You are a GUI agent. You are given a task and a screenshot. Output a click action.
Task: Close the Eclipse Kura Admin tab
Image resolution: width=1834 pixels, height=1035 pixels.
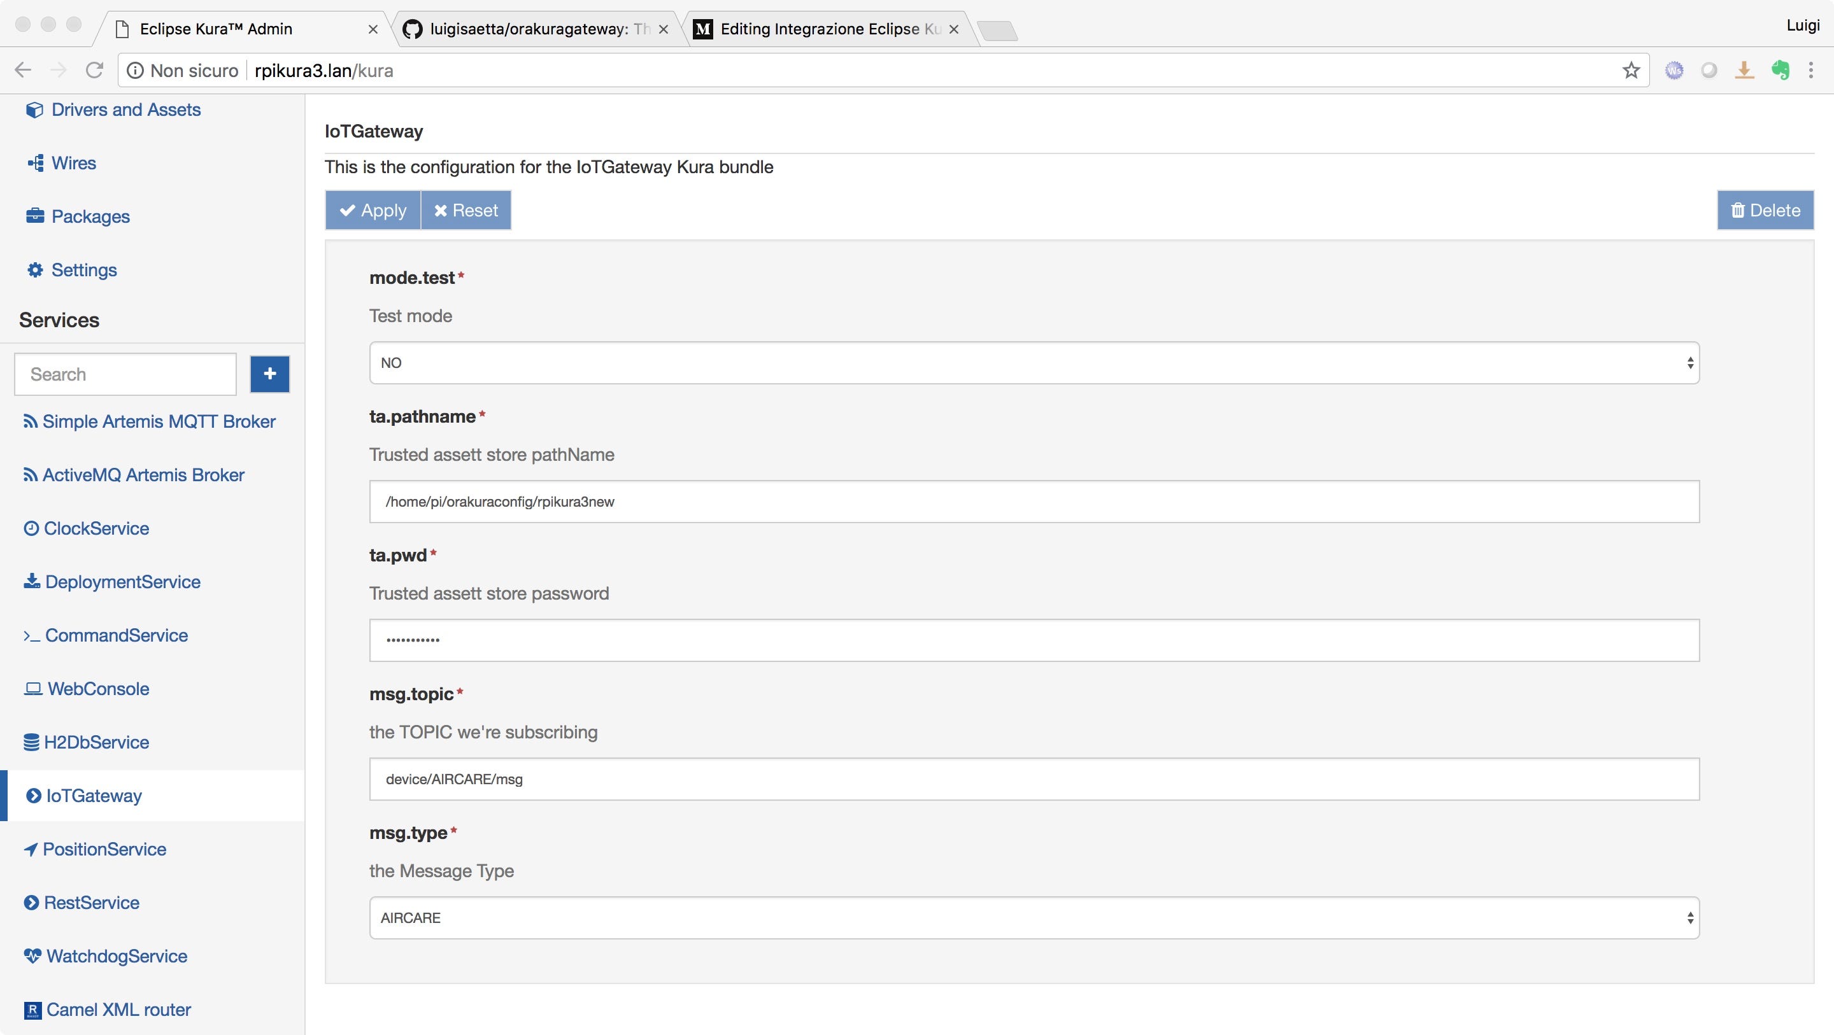[x=373, y=29]
